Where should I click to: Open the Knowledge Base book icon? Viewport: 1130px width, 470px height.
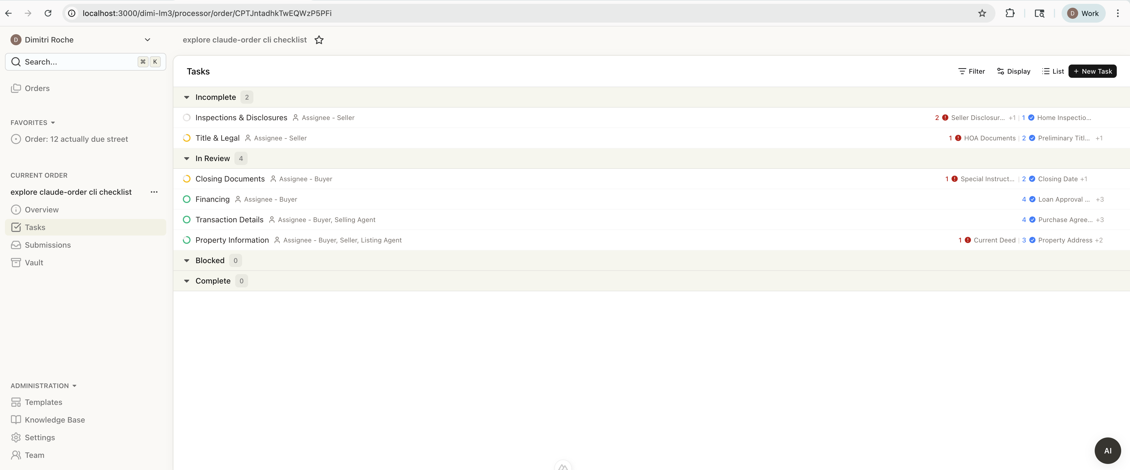click(16, 420)
